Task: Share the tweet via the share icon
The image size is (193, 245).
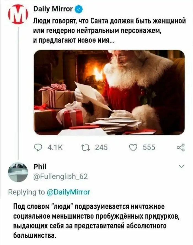Action: 181,148
